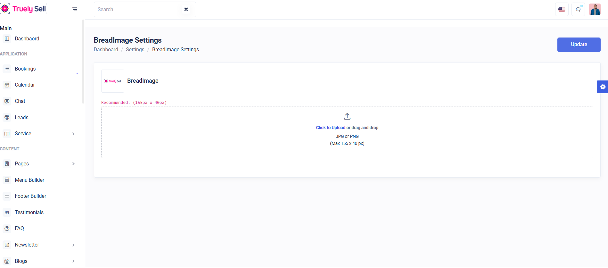The width and height of the screenshot is (608, 268).
Task: Go to Dashboard via breadcrumb
Action: pyautogui.click(x=106, y=50)
